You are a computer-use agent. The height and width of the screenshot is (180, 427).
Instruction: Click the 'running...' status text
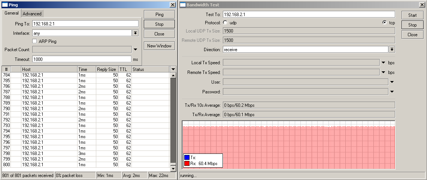(x=188, y=176)
